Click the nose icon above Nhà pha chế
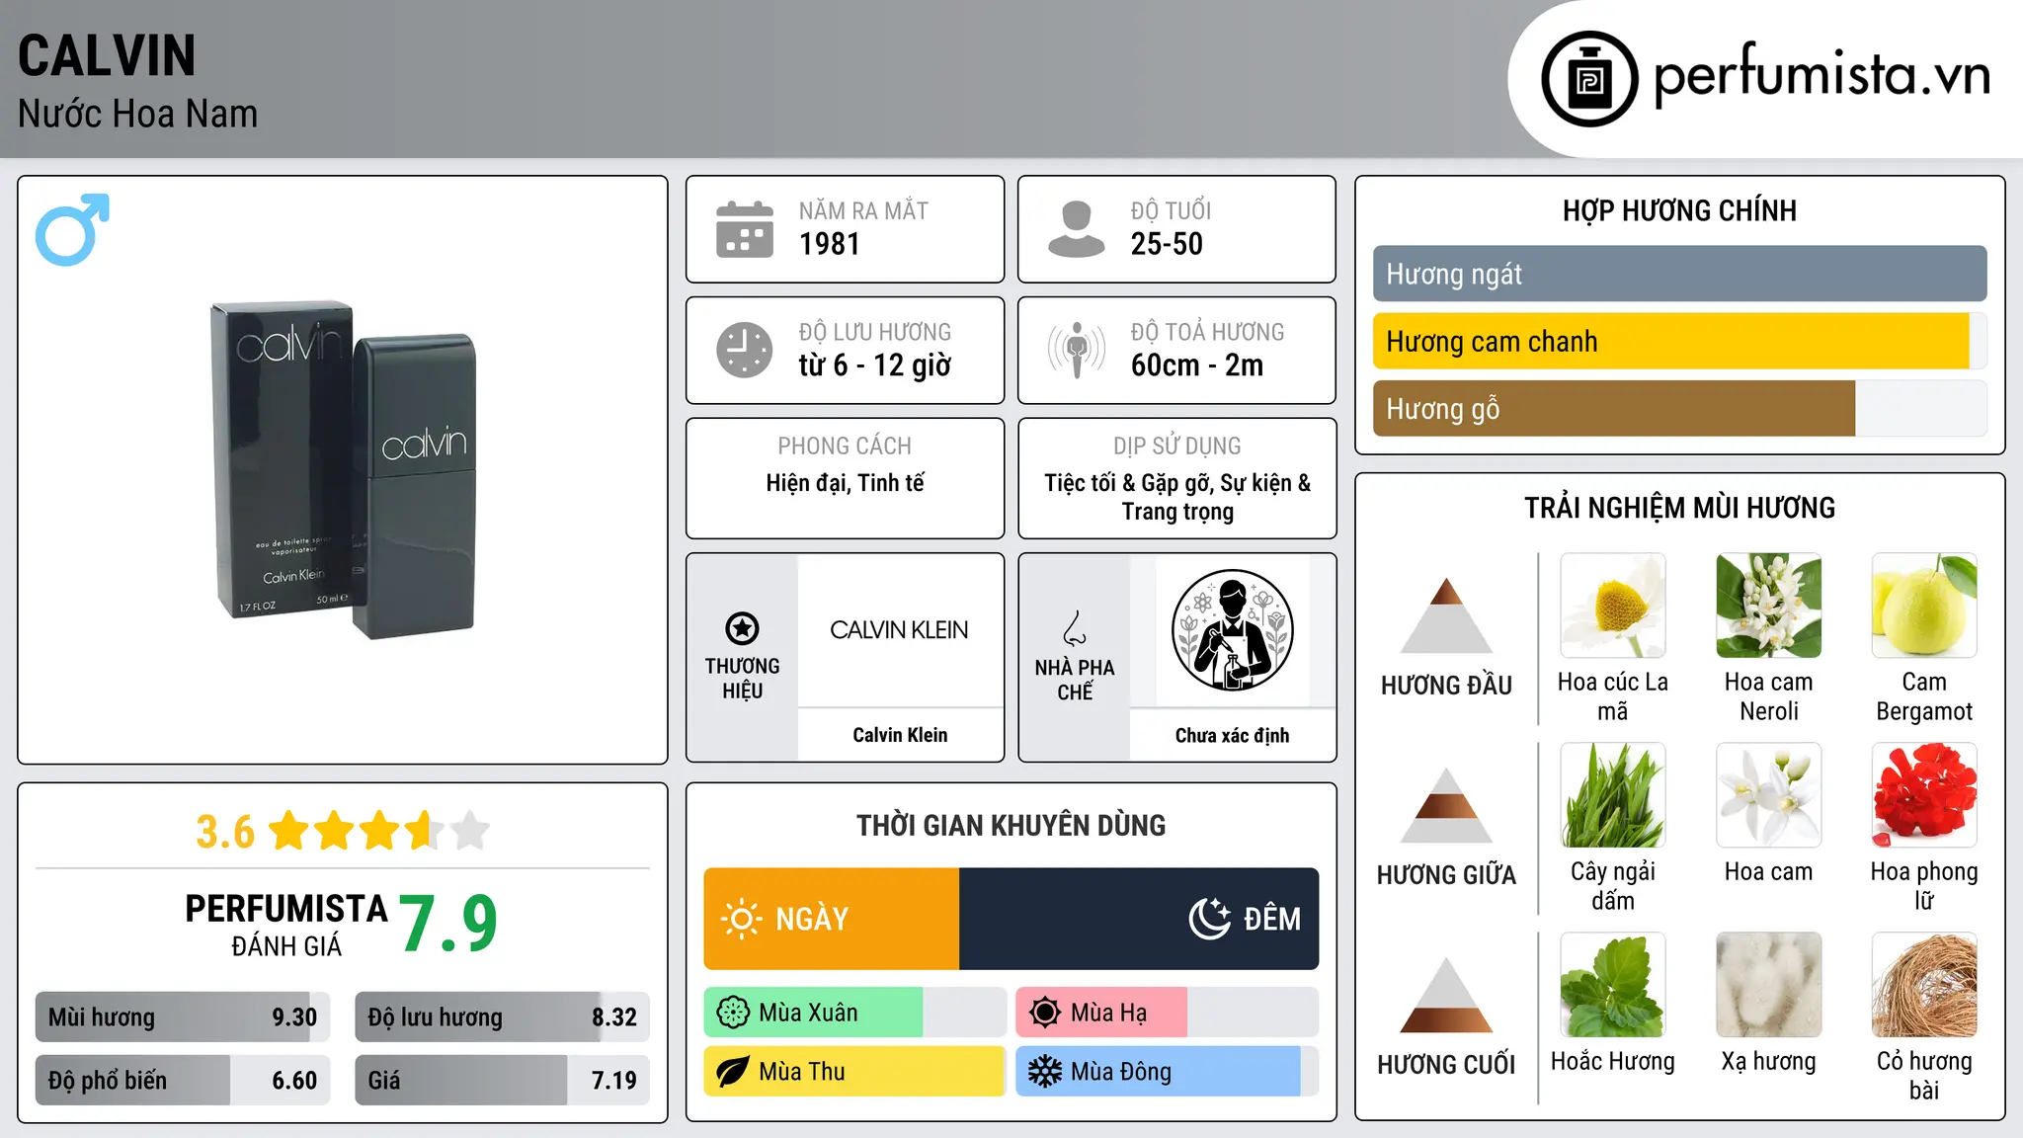The image size is (2023, 1138). pyautogui.click(x=1075, y=628)
